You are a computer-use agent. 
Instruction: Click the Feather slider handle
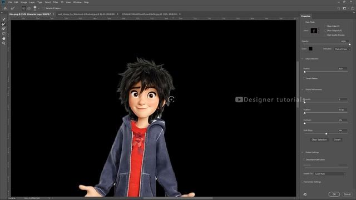point(305,113)
